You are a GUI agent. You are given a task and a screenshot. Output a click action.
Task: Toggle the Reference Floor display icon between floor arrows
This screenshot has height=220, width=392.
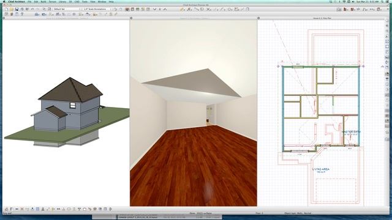coord(160,9)
